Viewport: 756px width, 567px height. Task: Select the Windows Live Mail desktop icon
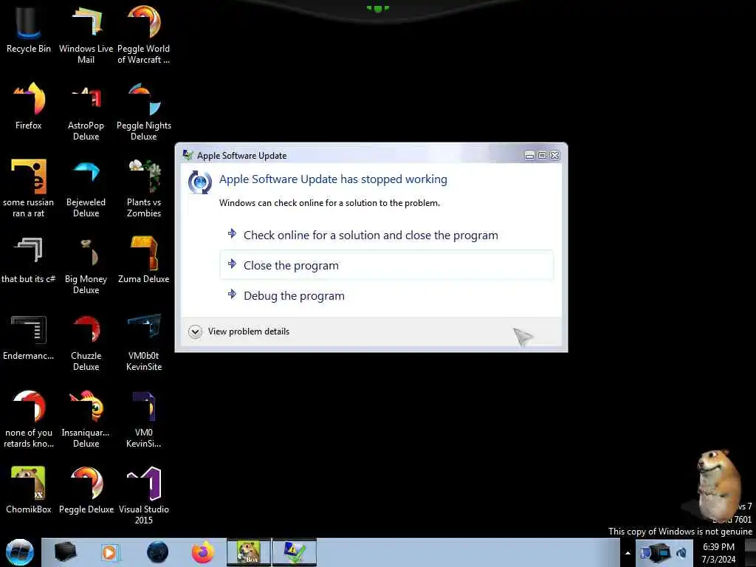[x=86, y=34]
